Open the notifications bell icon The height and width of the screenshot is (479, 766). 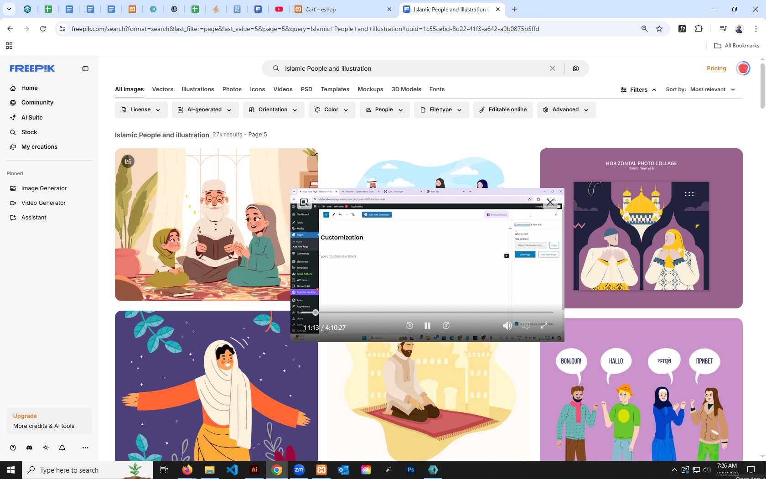[62, 448]
